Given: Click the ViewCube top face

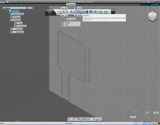Looking at the screenshot, I should tap(153, 13).
